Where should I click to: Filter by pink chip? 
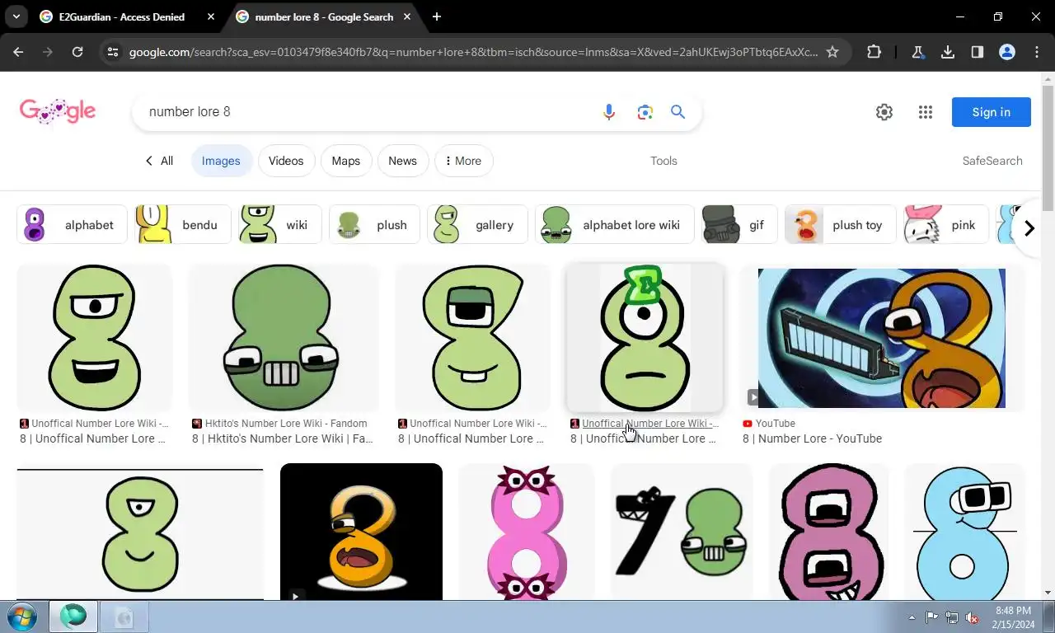pos(945,224)
